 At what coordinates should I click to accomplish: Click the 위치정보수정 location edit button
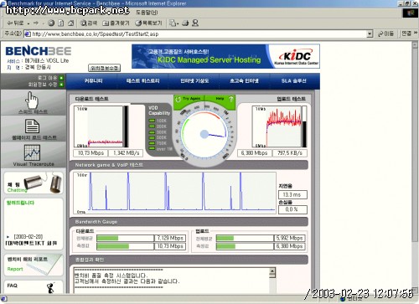coord(104,68)
